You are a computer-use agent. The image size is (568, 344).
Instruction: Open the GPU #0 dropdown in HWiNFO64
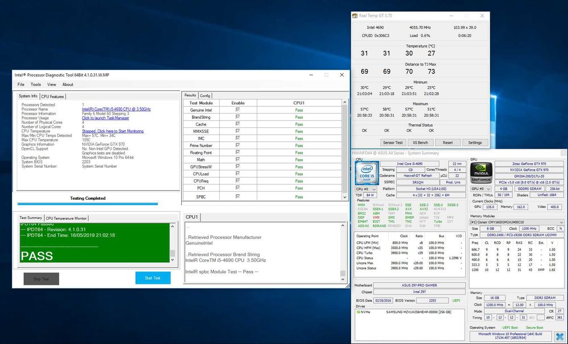coord(481,189)
